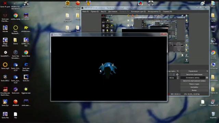Click the 300 ms duration stepper arrows
The image size is (219, 123).
[x=178, y=78]
